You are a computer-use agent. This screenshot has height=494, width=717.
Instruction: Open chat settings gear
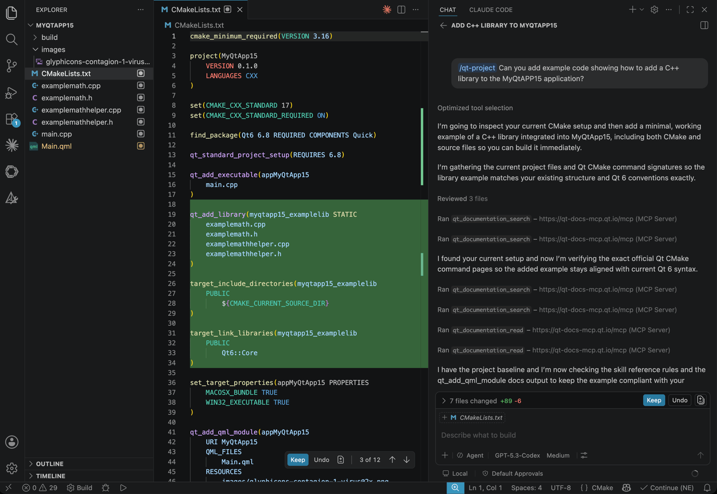[654, 10]
